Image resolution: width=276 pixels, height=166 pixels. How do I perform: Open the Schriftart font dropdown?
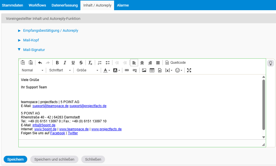coord(60,70)
